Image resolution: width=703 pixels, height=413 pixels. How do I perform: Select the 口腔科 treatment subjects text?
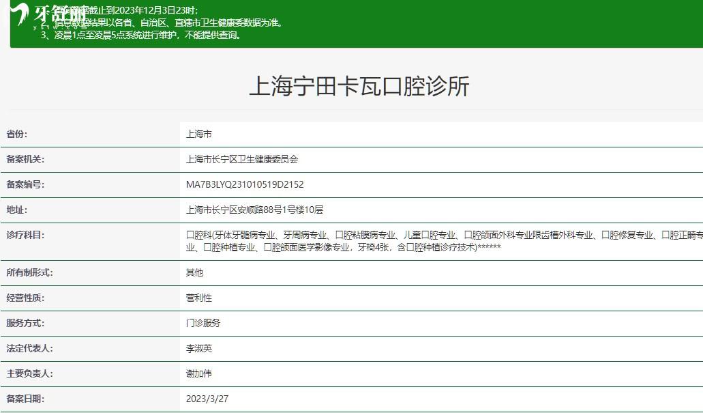[445, 241]
